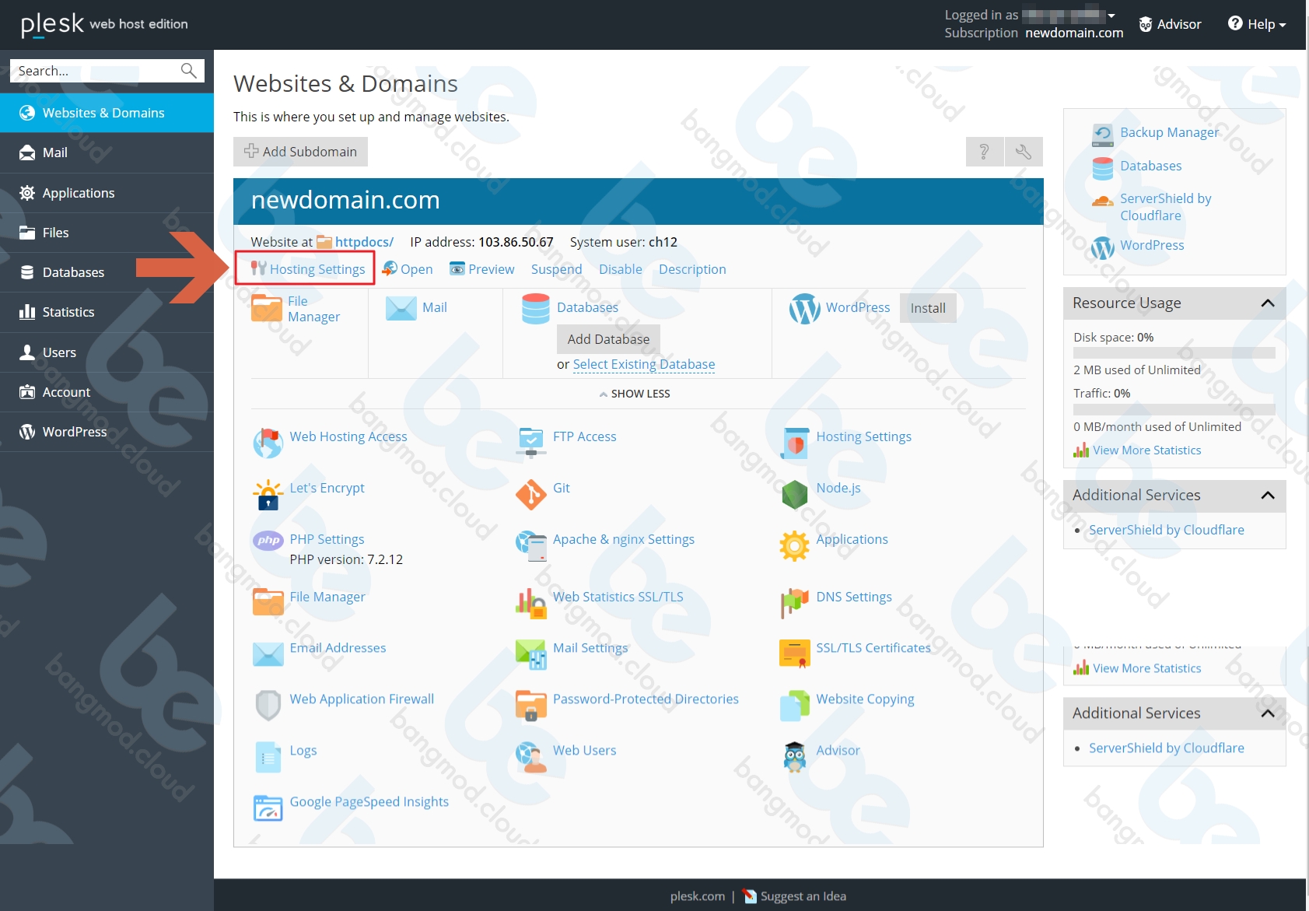This screenshot has height=911, width=1309.
Task: Open the Mail Settings icon
Action: pyautogui.click(x=531, y=654)
